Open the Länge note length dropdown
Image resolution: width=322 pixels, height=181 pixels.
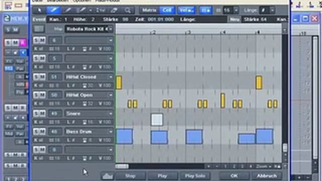tap(272, 10)
